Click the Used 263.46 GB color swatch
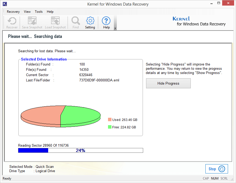This screenshot has height=183, width=236. [110, 120]
